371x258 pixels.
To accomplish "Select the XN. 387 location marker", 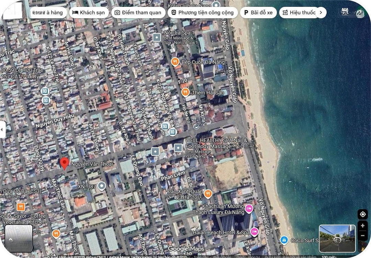I will 101,186.
